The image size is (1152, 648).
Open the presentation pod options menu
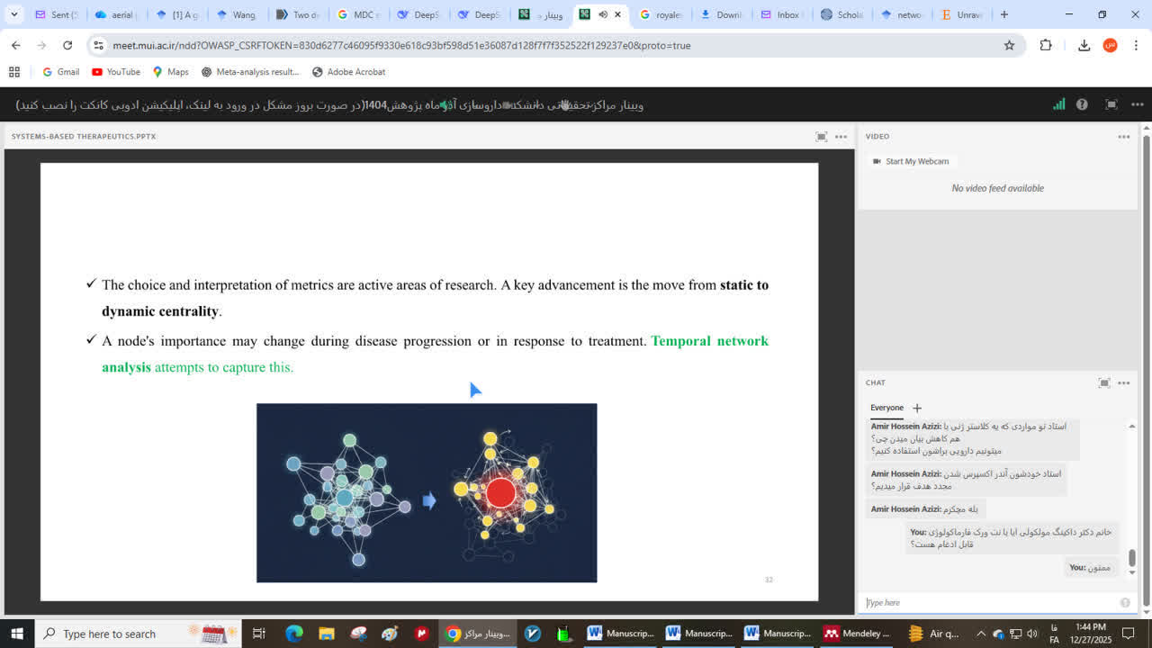click(841, 137)
